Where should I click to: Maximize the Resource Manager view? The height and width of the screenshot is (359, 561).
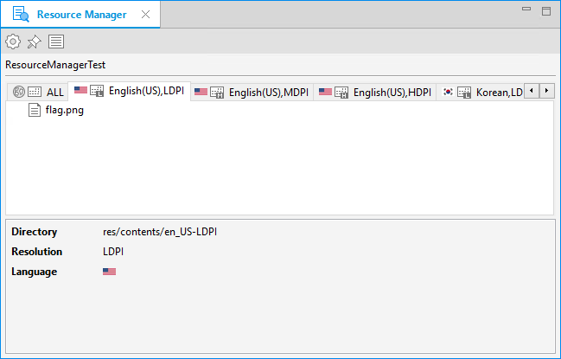(x=545, y=10)
